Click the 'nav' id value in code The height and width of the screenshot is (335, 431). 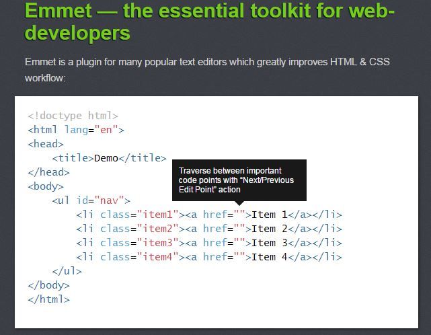point(109,200)
